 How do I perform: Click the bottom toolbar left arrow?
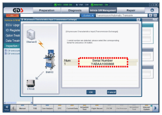coord(13,108)
